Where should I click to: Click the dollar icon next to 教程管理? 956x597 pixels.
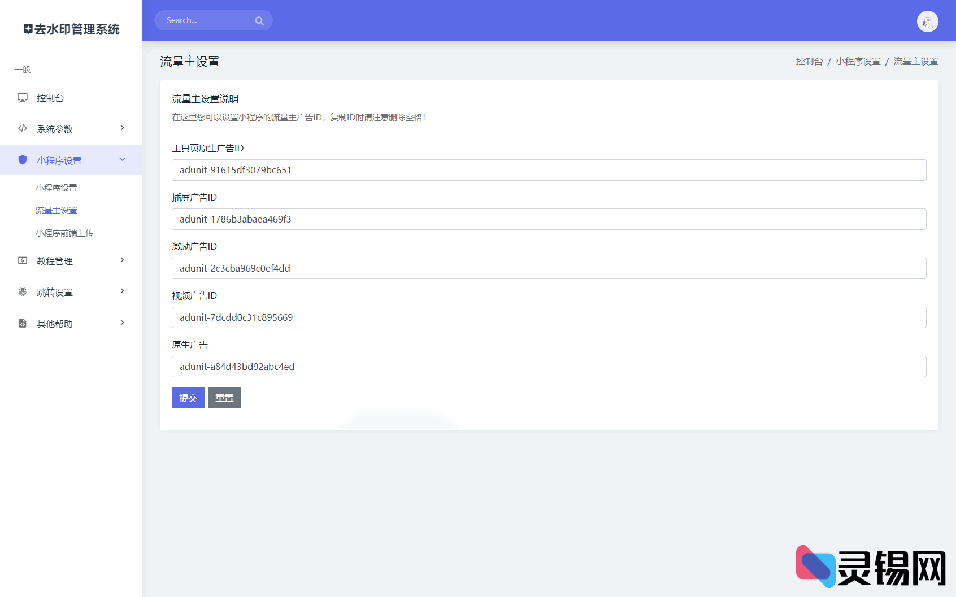(x=23, y=260)
